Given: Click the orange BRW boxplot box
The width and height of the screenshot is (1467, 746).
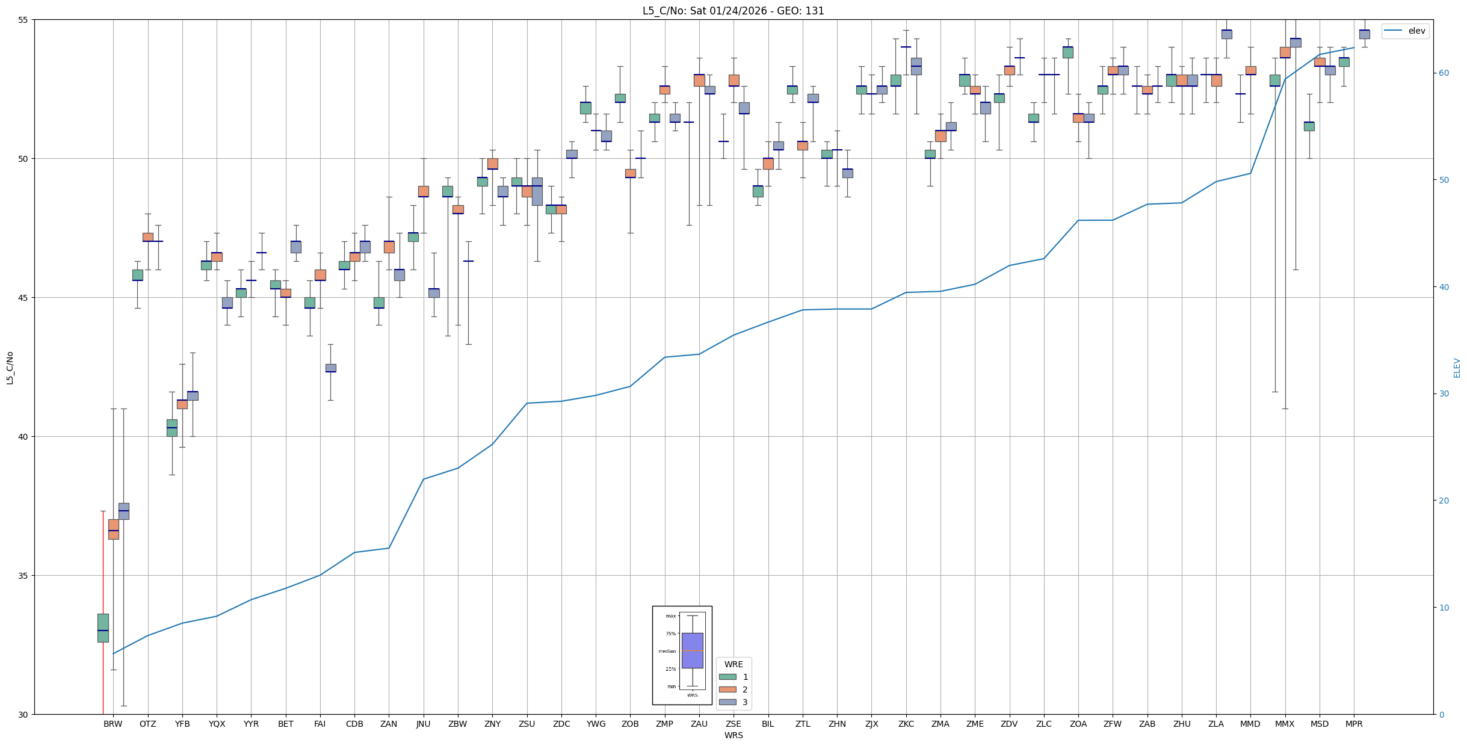Looking at the screenshot, I should tap(113, 529).
